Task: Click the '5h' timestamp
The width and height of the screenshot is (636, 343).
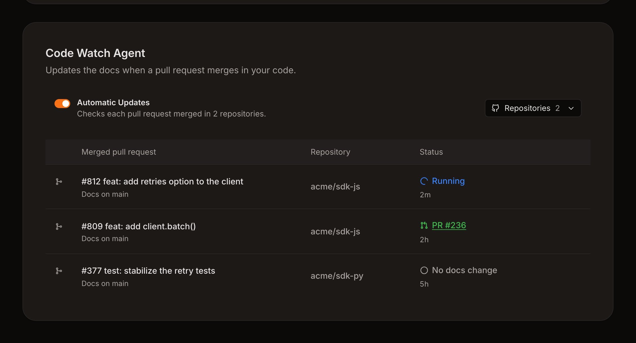Action: click(x=424, y=284)
